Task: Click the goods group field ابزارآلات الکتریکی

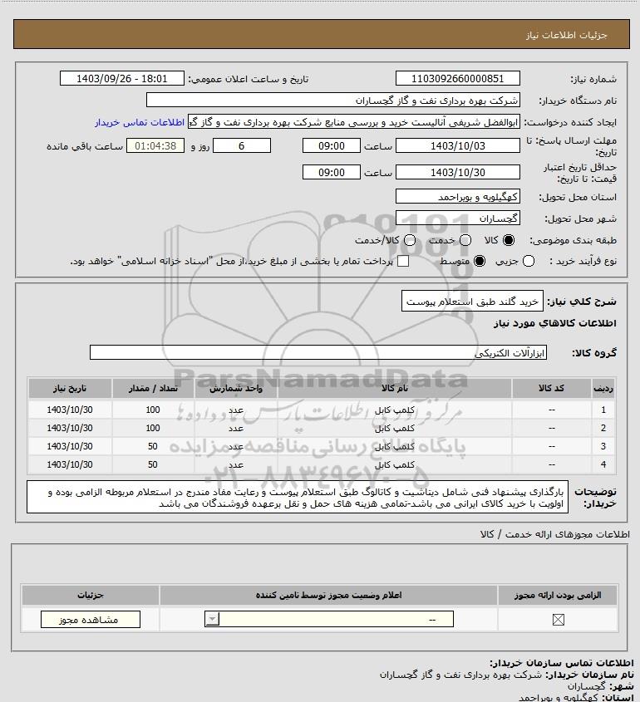Action: tap(318, 352)
